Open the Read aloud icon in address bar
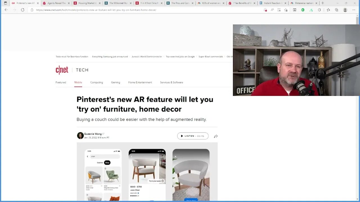Image resolution: width=360 pixels, height=202 pixels. pos(272,10)
